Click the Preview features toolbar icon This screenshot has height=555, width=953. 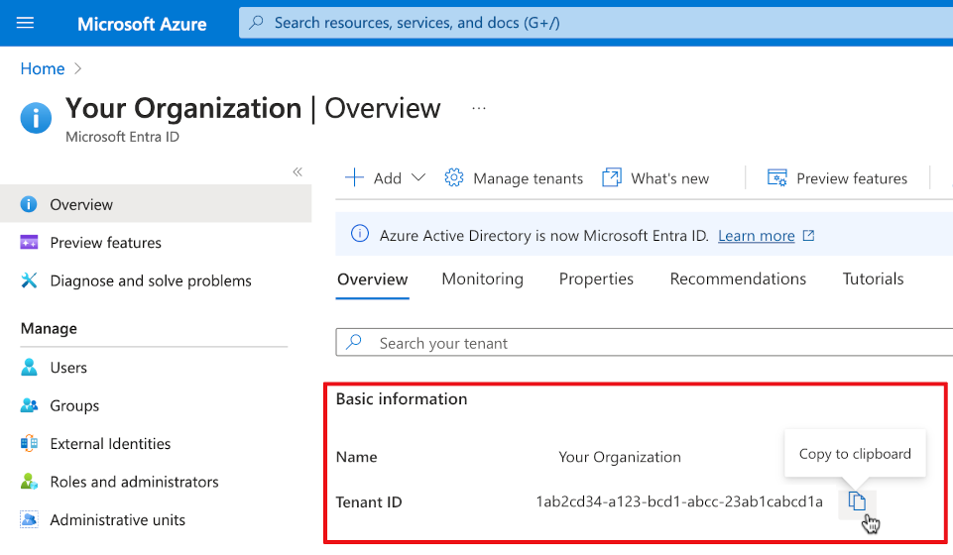(777, 177)
